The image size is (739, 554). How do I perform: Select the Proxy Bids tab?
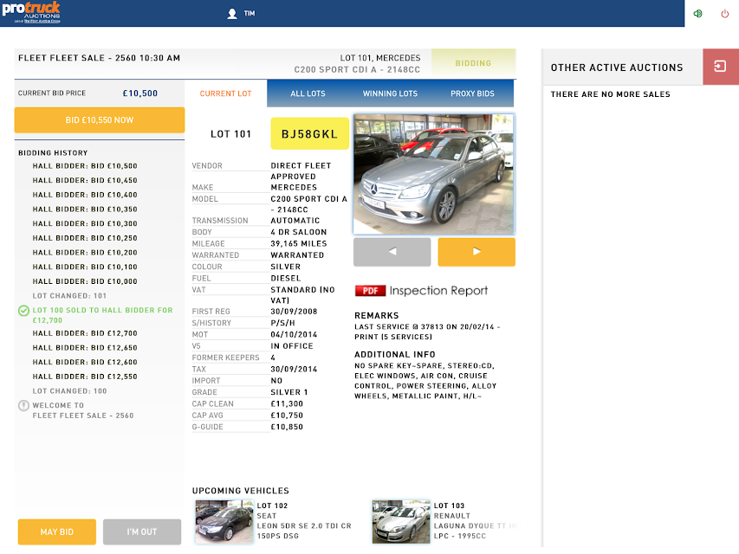coord(472,93)
